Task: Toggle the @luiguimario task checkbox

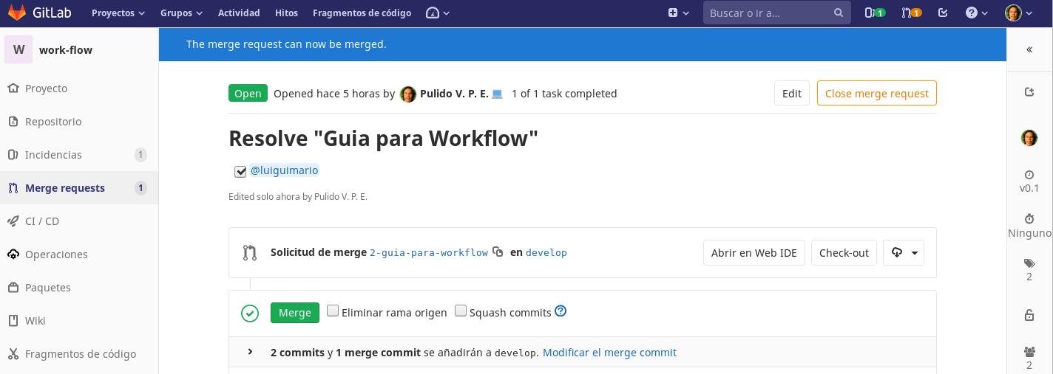Action: pos(240,172)
